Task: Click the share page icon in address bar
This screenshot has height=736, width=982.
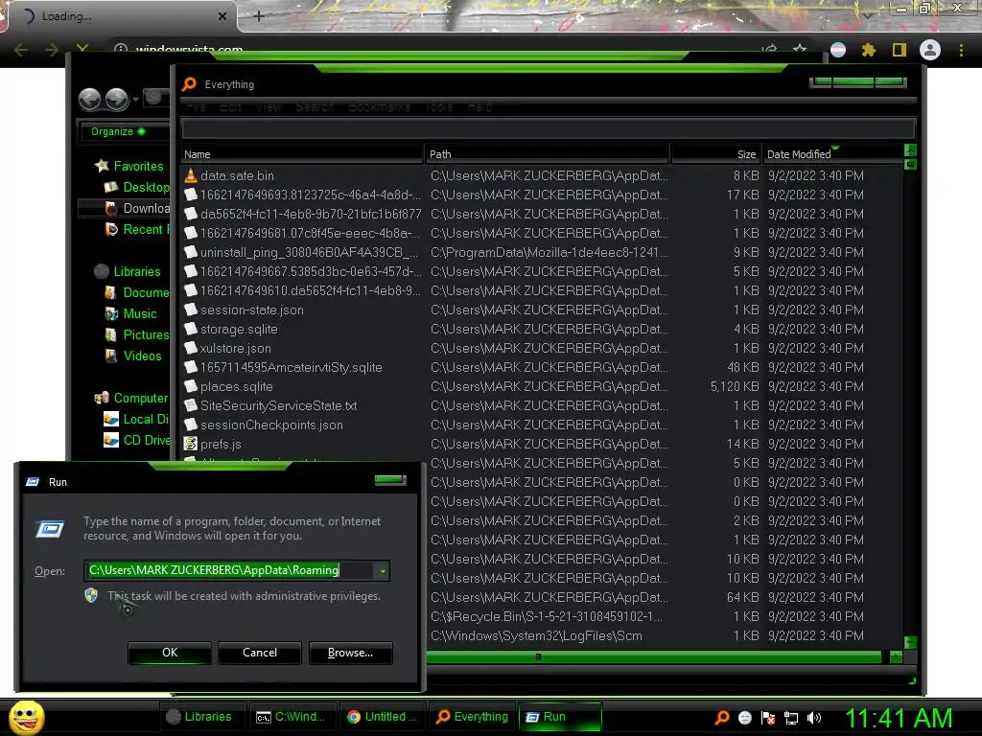Action: pyautogui.click(x=770, y=49)
